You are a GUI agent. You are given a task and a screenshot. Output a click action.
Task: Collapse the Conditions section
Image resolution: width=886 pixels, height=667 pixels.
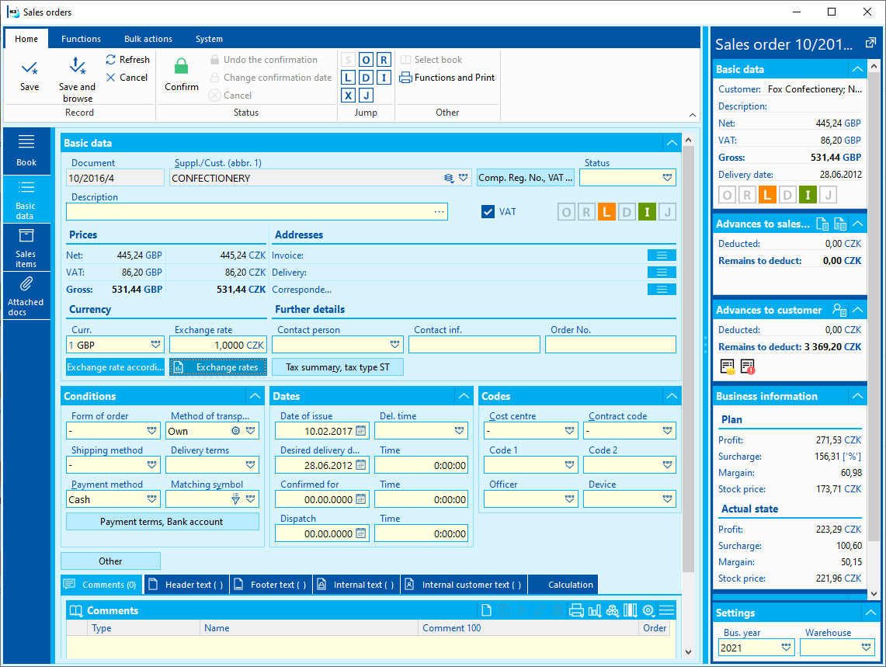click(254, 396)
